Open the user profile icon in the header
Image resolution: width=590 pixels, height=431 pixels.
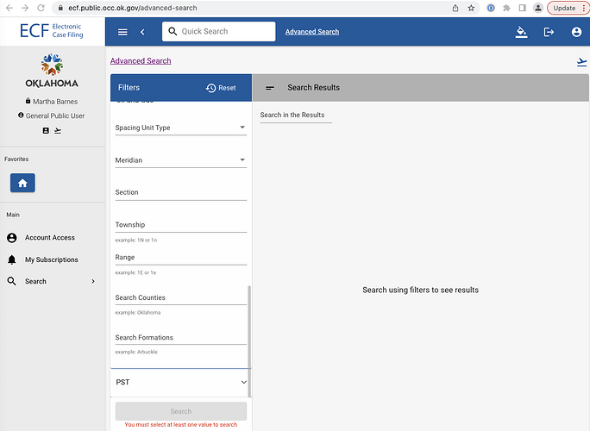click(576, 32)
